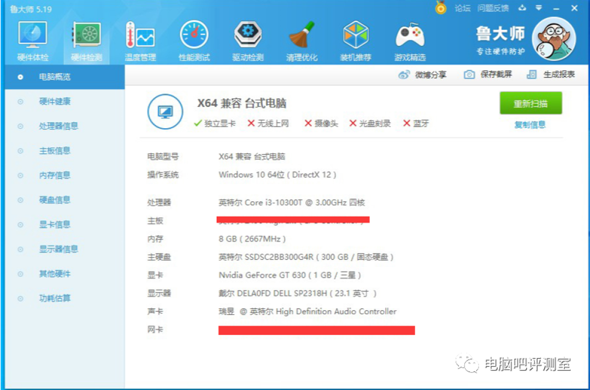
Task: Click the upload icon beside 问题反馈
Action: click(522, 8)
